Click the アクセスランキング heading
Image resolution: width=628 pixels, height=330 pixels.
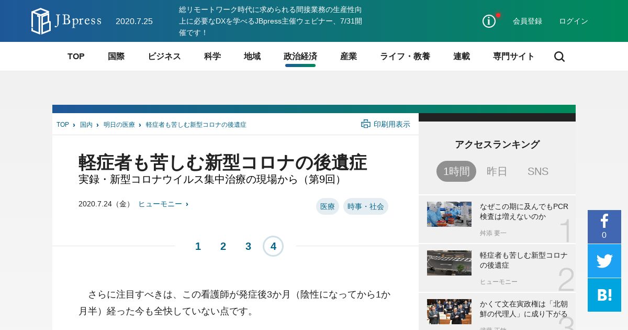pyautogui.click(x=497, y=145)
